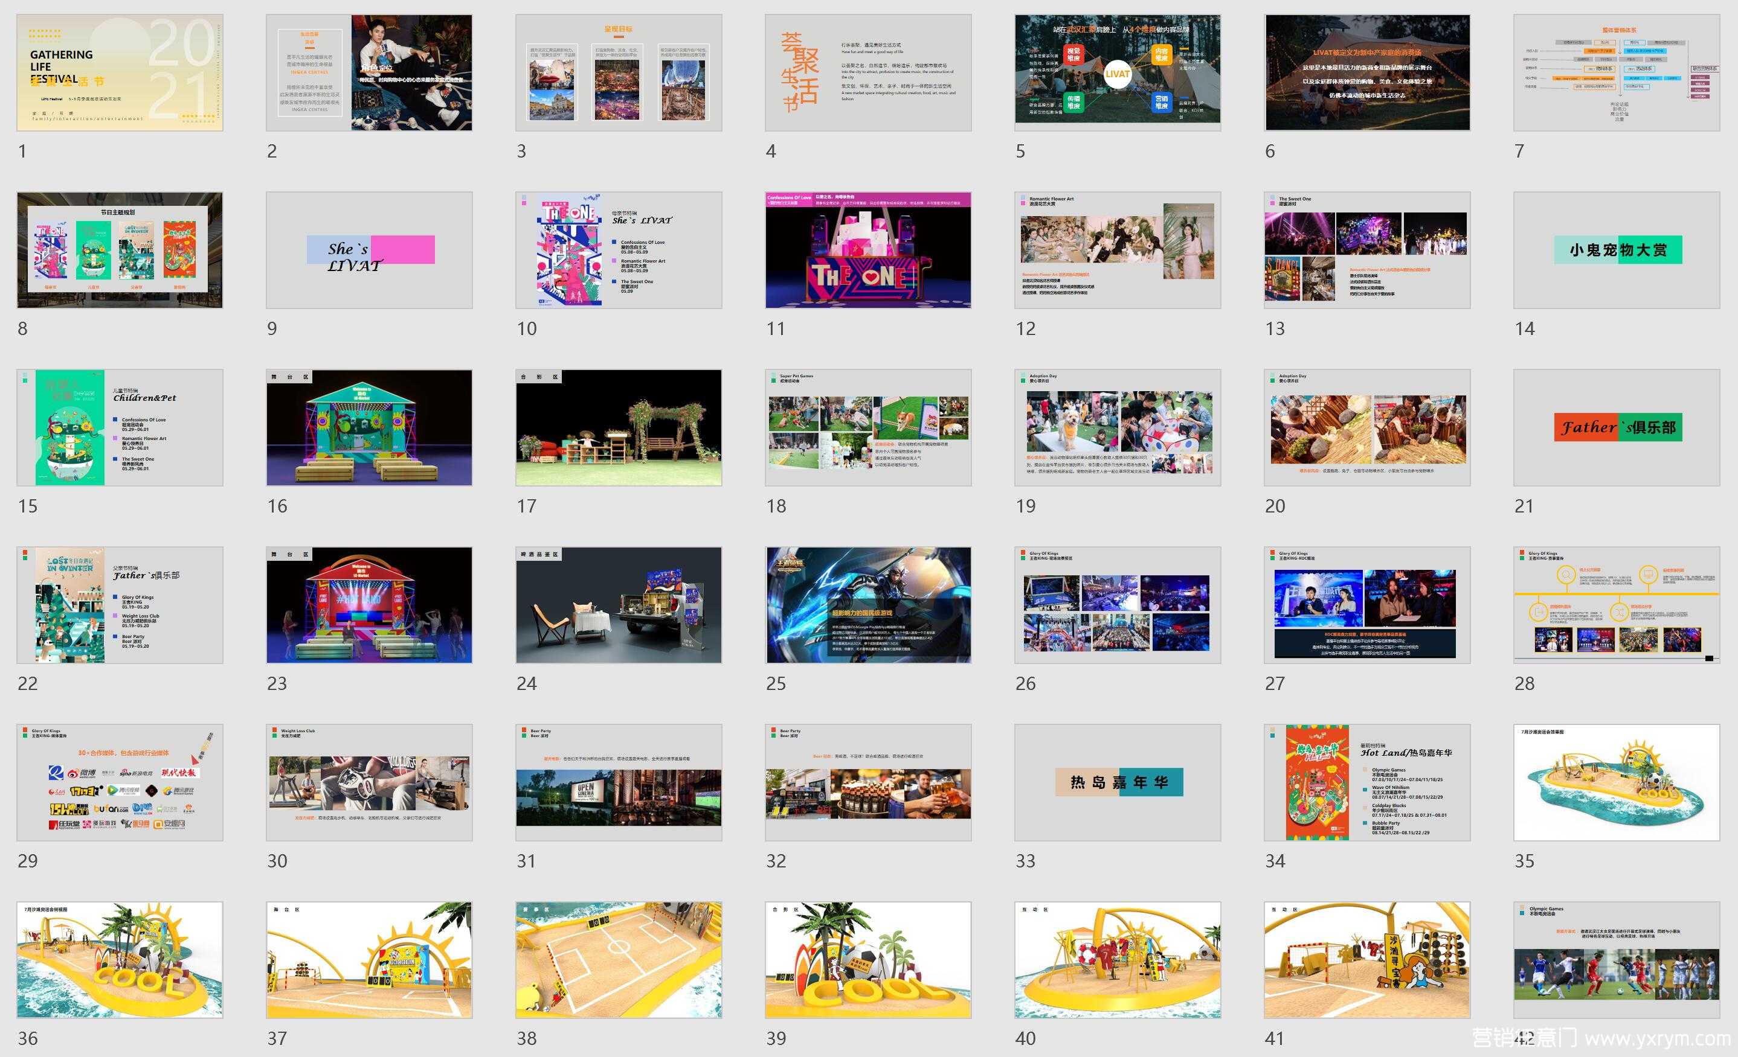Click slide number label 1
The height and width of the screenshot is (1057, 1738).
tap(22, 152)
